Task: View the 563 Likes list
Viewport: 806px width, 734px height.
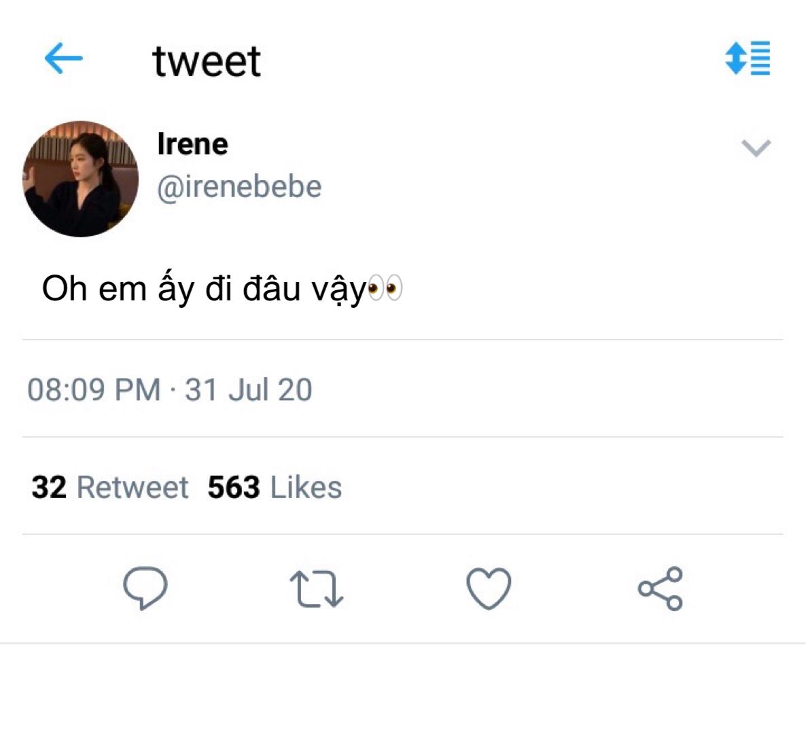Action: (x=275, y=487)
